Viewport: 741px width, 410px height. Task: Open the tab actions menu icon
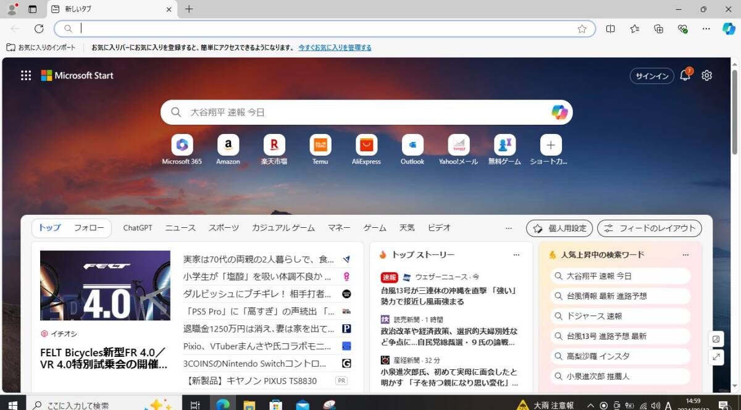33,9
